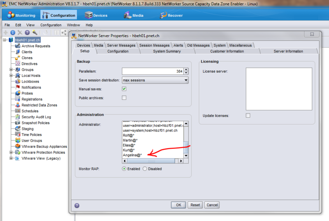Select the Lockboxes tree icon
The image size is (329, 221).
(x=18, y=81)
